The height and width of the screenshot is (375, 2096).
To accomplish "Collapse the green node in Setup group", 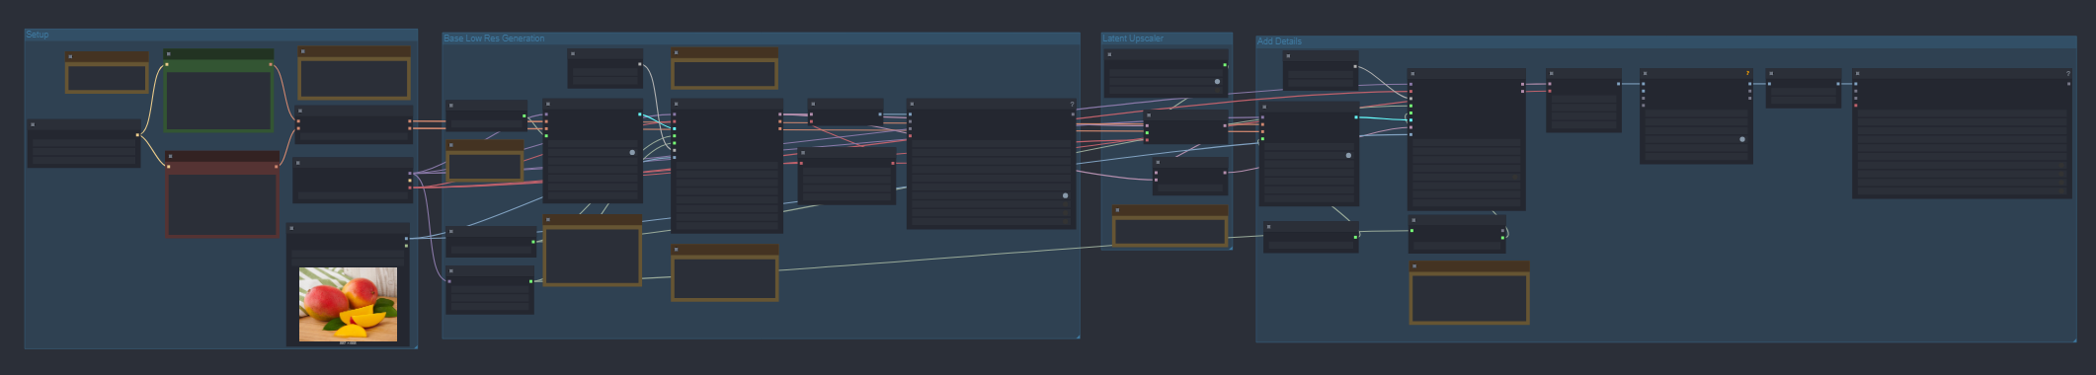I will 169,54.
